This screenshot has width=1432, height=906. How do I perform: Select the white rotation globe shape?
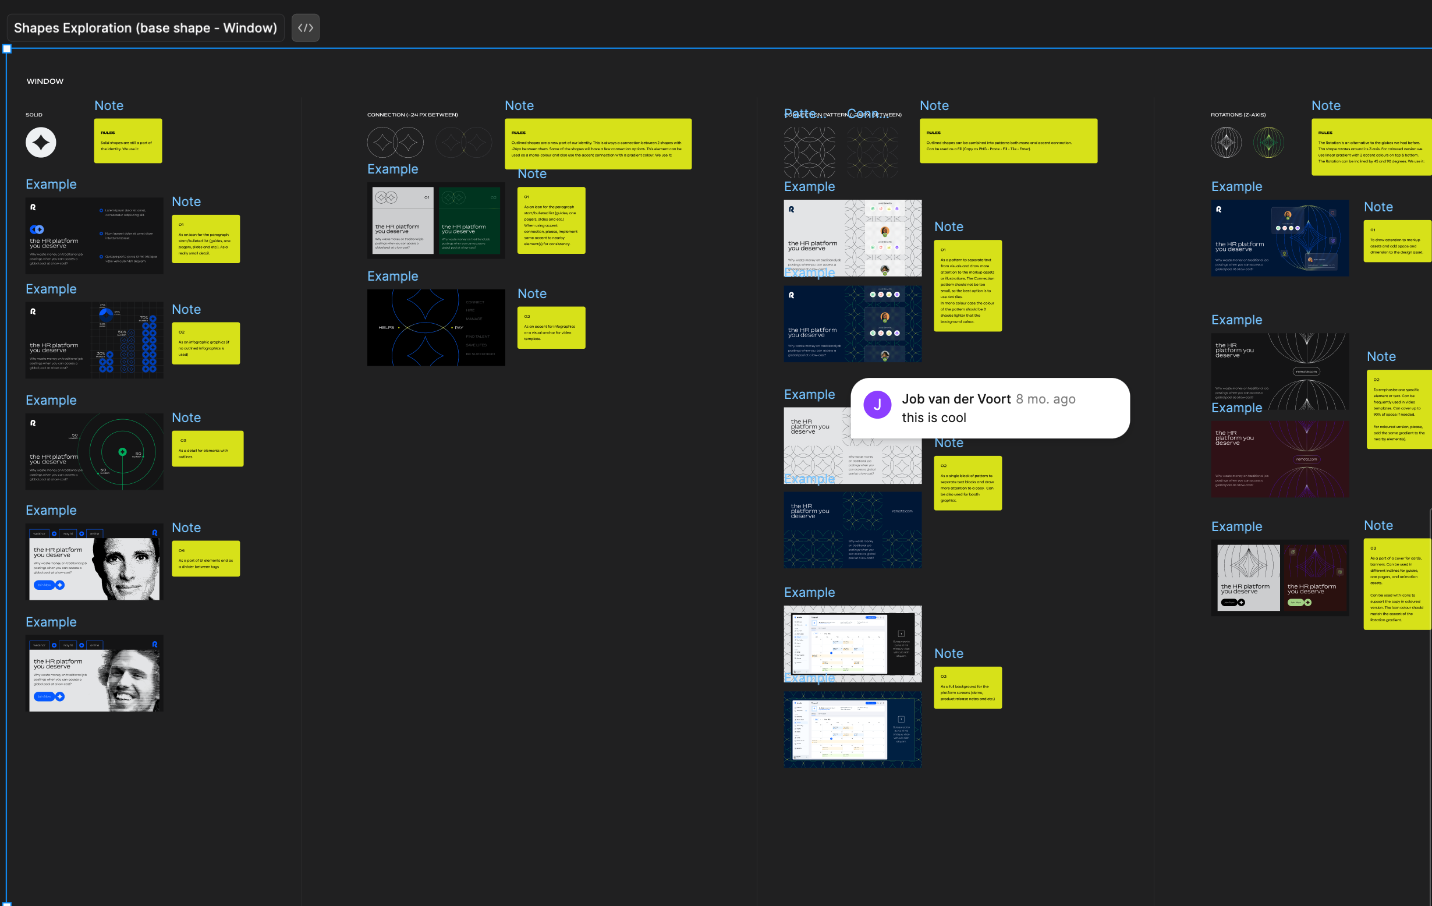point(1226,142)
